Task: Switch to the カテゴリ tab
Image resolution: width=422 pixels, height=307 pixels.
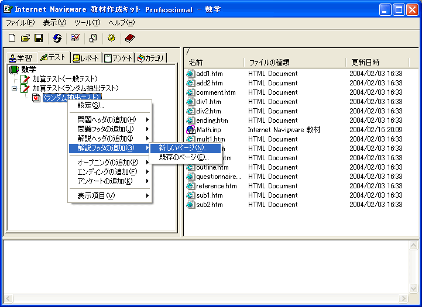Action: tap(151, 58)
